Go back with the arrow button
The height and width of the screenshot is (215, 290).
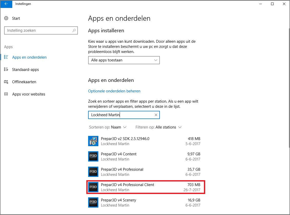click(6, 4)
